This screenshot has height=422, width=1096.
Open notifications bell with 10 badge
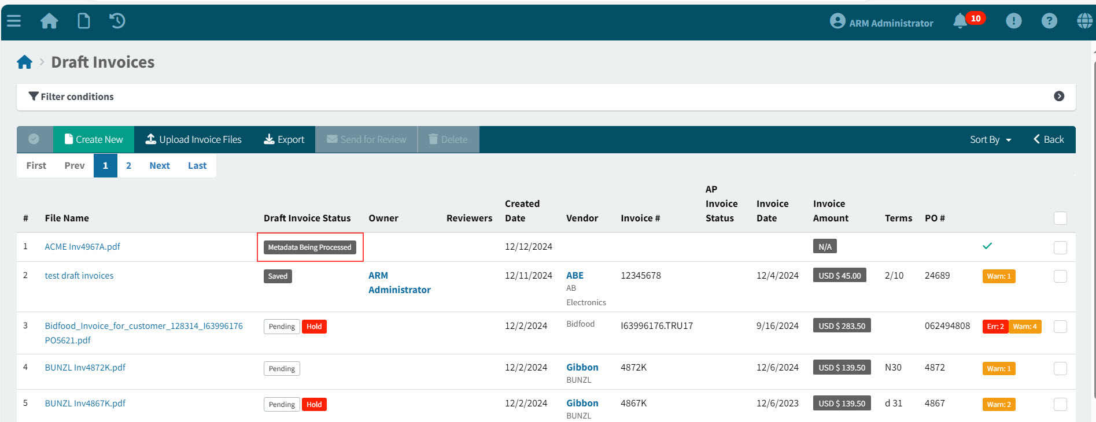coord(961,21)
